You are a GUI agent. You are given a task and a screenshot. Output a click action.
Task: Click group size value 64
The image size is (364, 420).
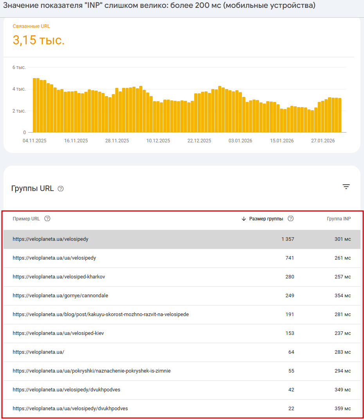[291, 352]
